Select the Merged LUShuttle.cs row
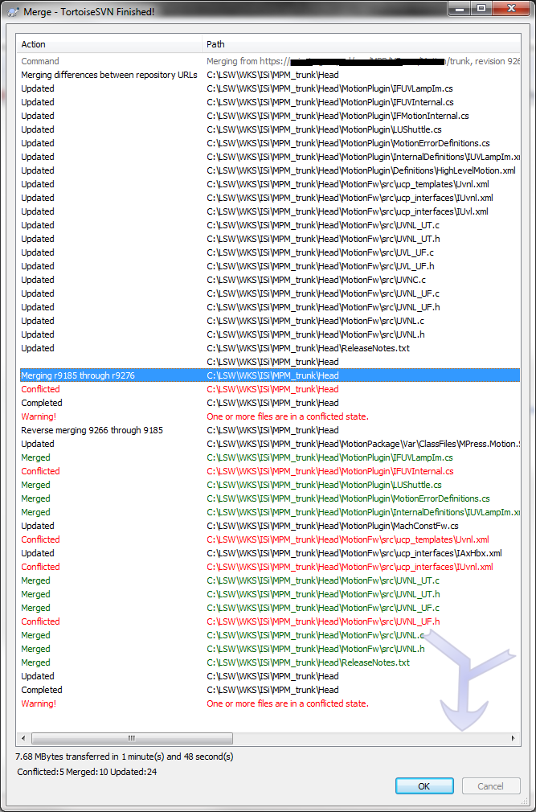The image size is (536, 812). [268, 485]
